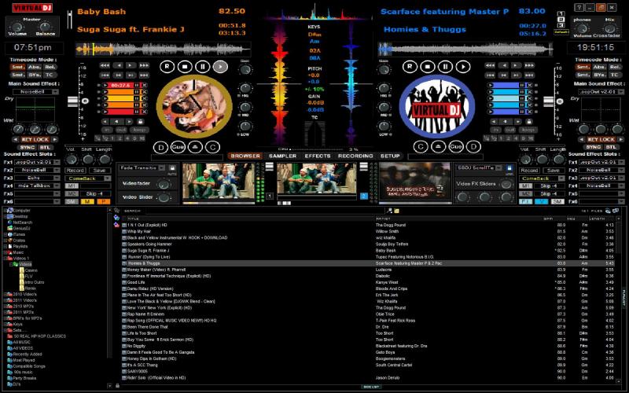Start playback on the left deck

(220, 67)
